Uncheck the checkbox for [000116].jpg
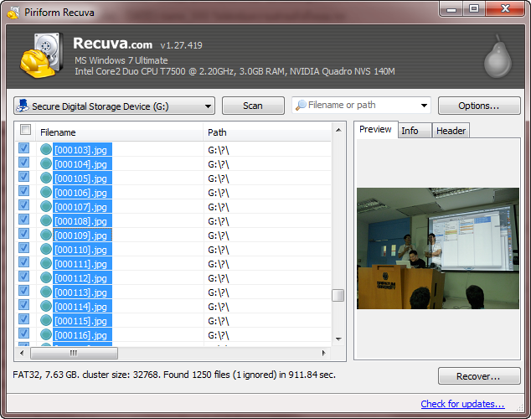The image size is (531, 419). [x=23, y=333]
